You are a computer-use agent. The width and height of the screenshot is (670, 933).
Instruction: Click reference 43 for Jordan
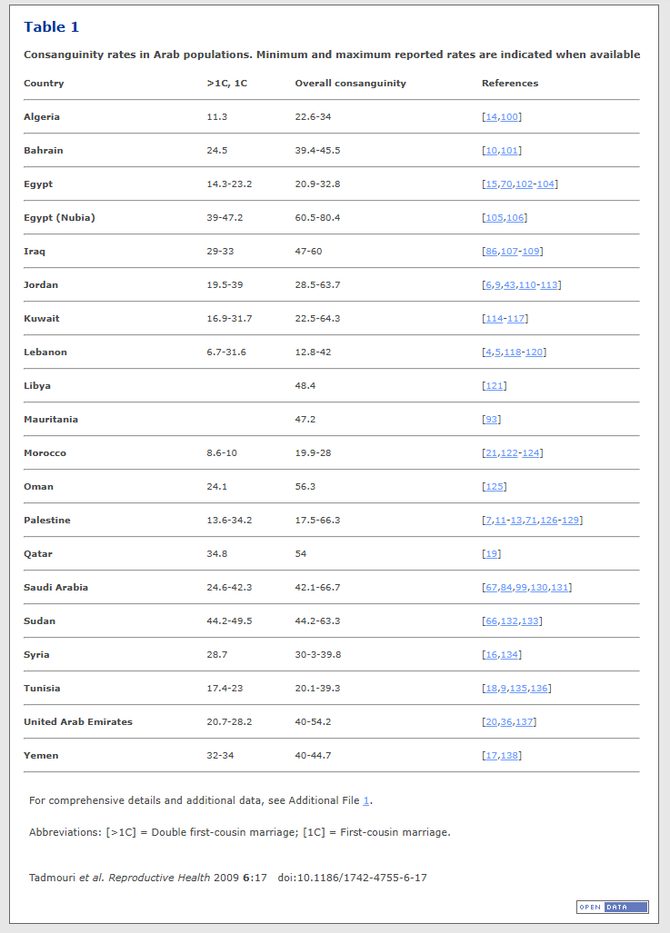coord(509,285)
